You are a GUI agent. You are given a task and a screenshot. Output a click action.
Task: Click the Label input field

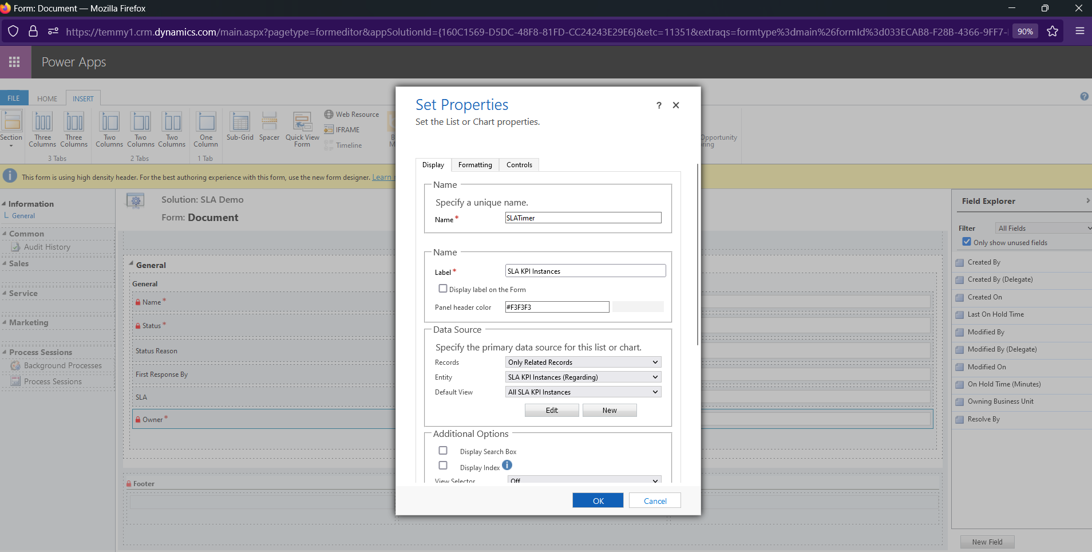[585, 271]
